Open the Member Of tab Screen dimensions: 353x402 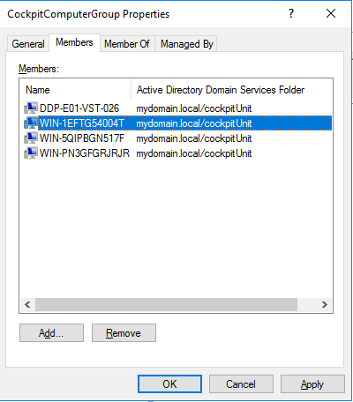point(127,44)
